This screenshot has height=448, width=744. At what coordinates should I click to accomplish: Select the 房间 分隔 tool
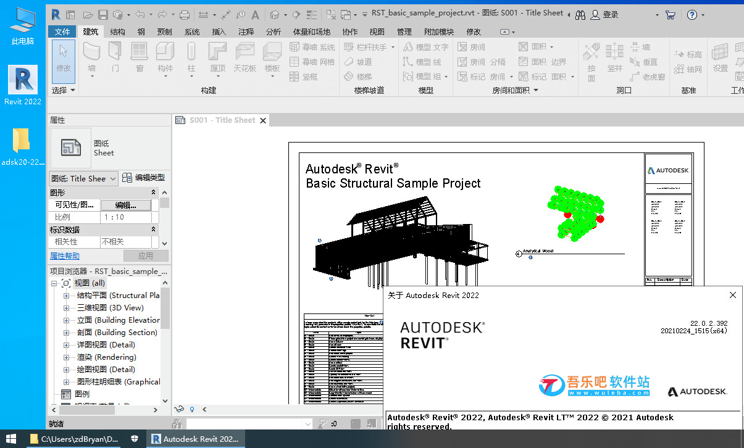click(482, 62)
